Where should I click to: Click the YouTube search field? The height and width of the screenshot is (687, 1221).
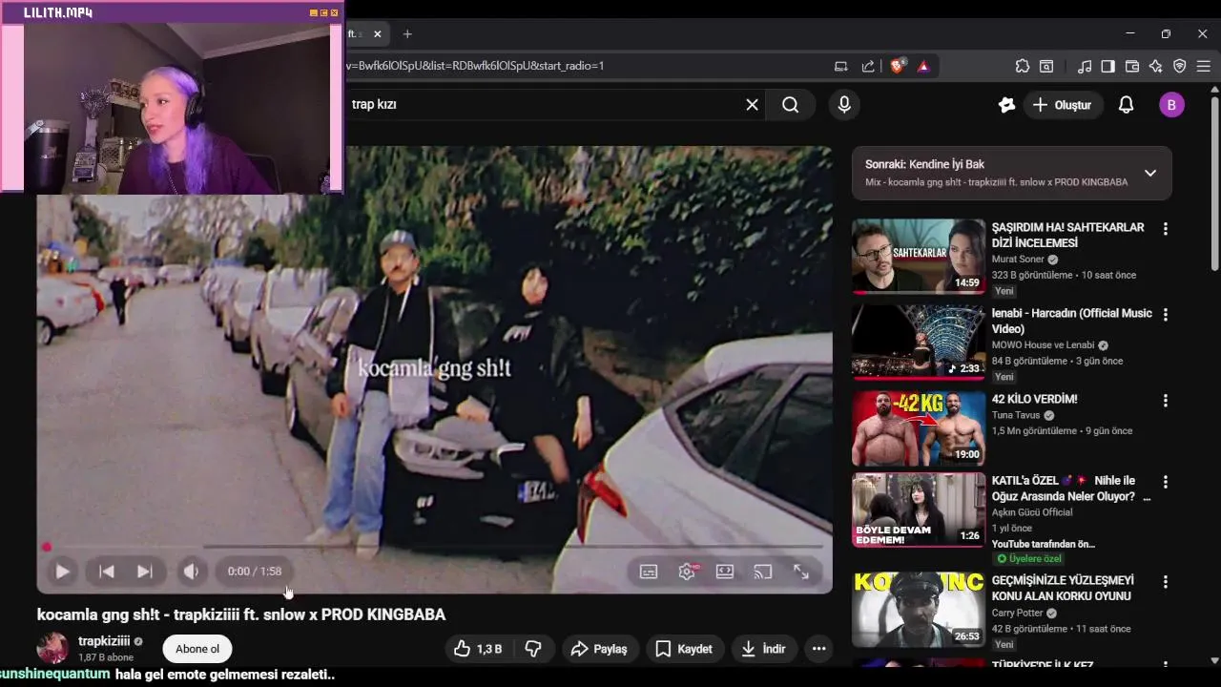click(x=544, y=105)
